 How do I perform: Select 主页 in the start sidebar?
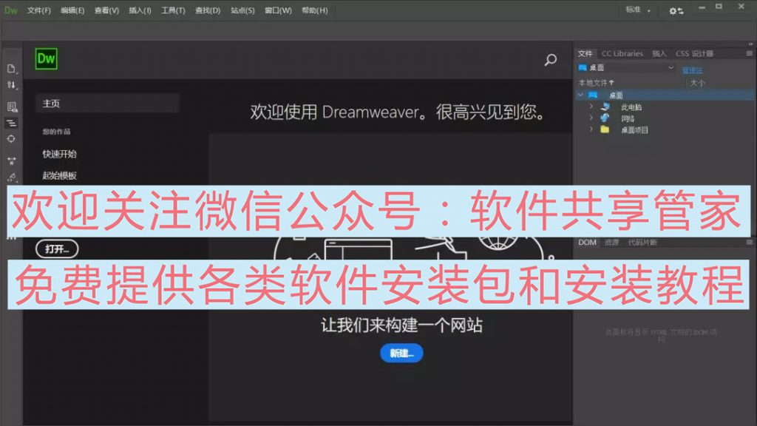click(x=107, y=104)
